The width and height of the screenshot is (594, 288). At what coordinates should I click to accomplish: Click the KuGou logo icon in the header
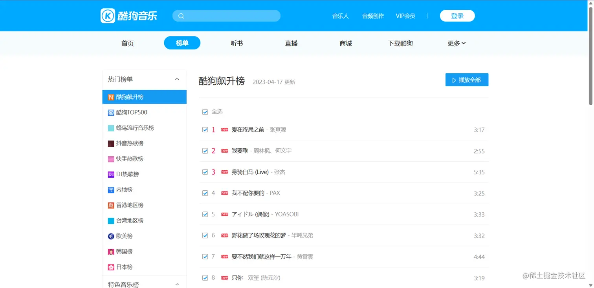[x=108, y=16]
